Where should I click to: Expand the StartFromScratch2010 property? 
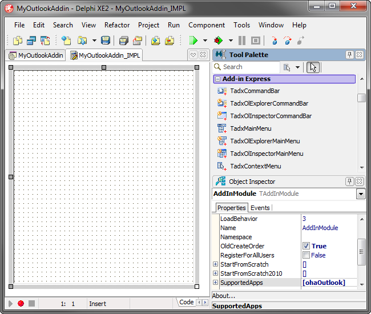tap(215, 273)
